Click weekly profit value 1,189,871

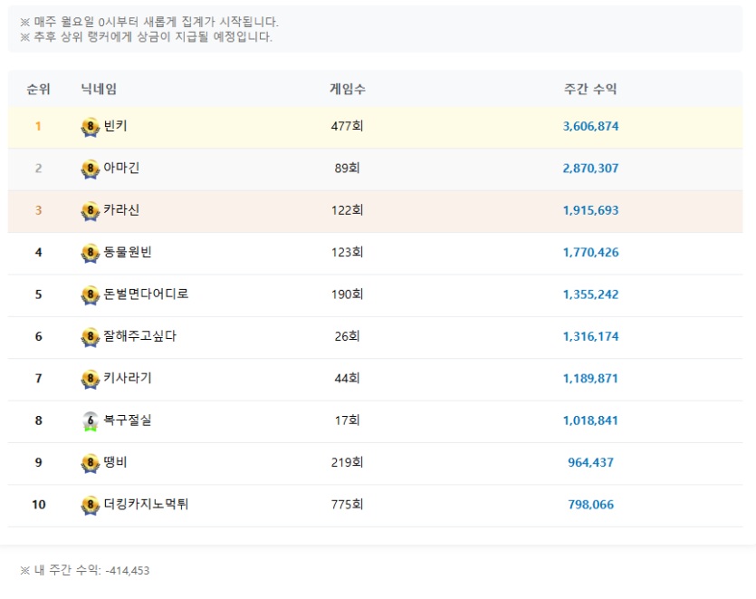pyautogui.click(x=590, y=379)
